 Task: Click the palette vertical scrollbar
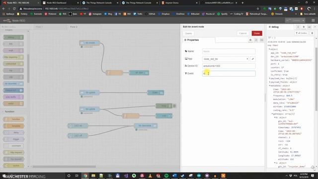pyautogui.click(x=28, y=69)
